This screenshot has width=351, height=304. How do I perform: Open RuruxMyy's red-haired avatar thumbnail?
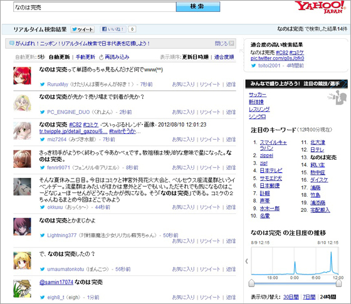(22, 76)
